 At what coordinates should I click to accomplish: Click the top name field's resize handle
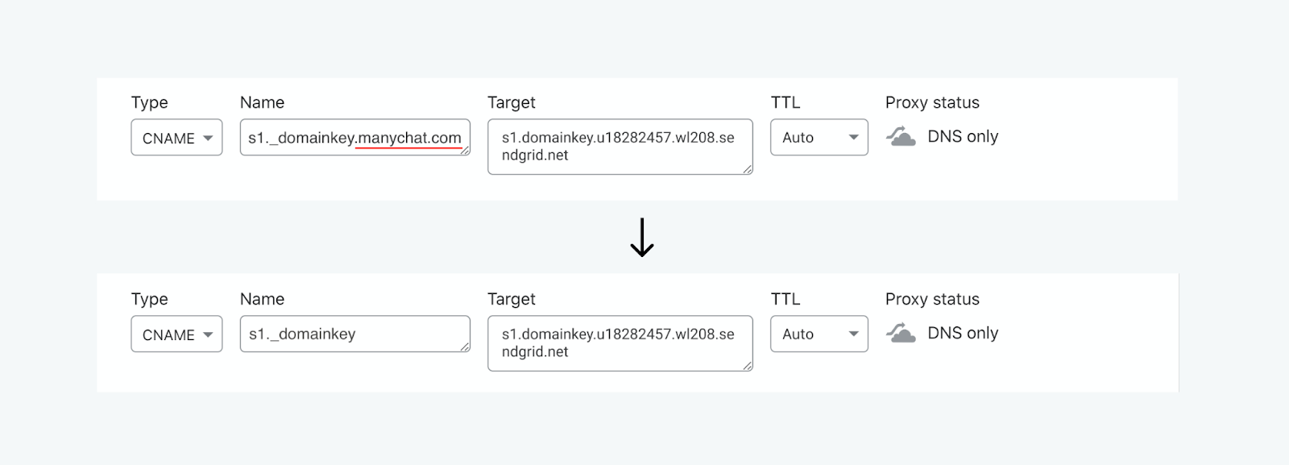click(465, 150)
